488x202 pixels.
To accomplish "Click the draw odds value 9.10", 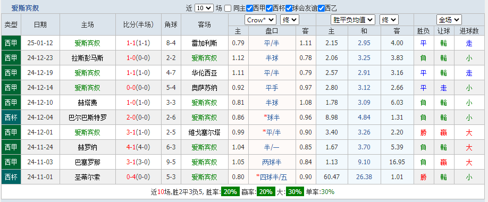I will (364, 163).
